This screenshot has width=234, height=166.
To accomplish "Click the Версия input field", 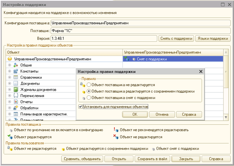I will [104, 38].
